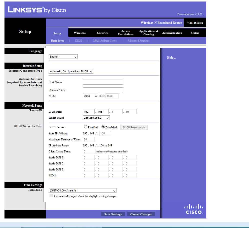Click the MTU Size field

[x=112, y=96]
